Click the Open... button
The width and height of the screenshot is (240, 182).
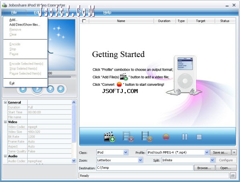coord(226,168)
